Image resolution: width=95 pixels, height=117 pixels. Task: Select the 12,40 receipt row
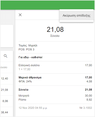point(7,79)
